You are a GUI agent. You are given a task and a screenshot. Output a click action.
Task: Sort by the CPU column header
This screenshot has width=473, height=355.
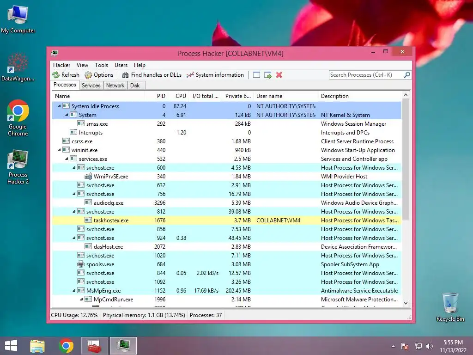click(x=179, y=96)
